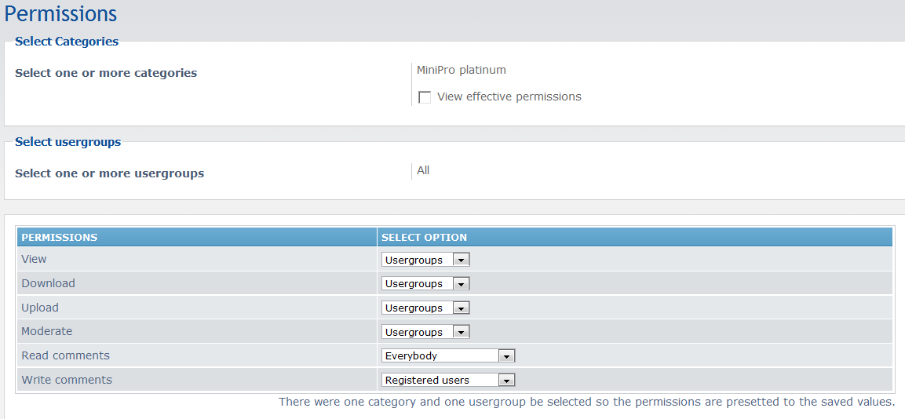The image size is (905, 419).
Task: Open the Read comments Everybody dropdown
Action: 448,356
